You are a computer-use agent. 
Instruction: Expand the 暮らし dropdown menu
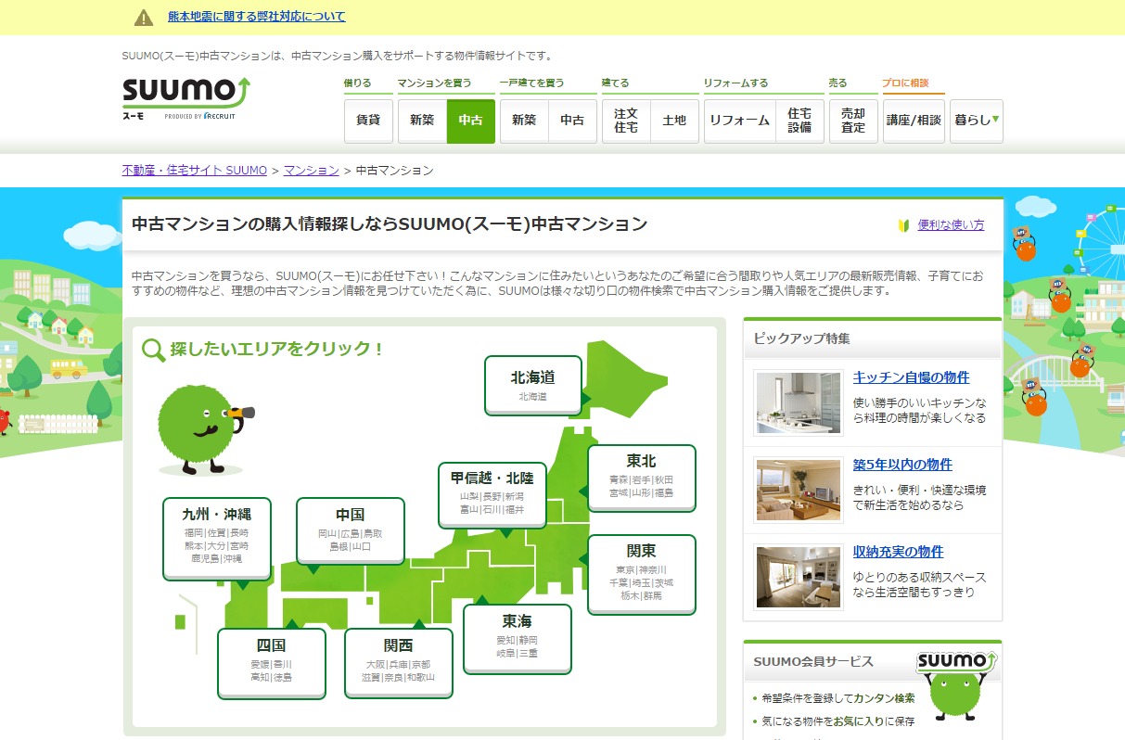977,121
